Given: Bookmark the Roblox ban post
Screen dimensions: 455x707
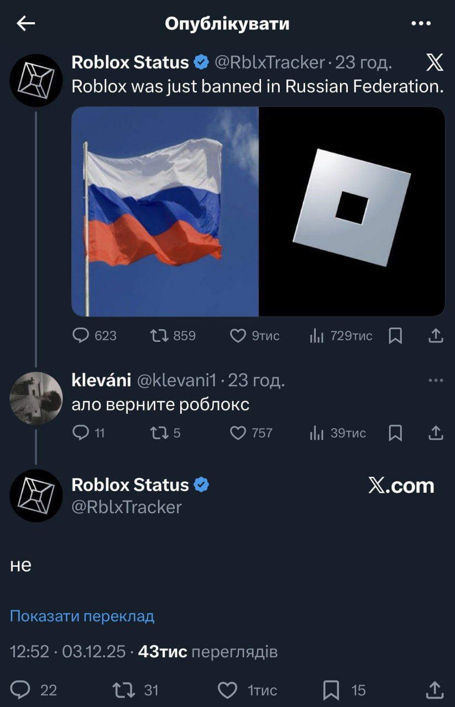Looking at the screenshot, I should (395, 335).
